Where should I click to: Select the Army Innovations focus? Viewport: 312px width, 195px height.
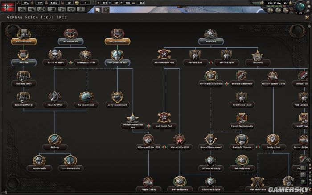[117, 37]
